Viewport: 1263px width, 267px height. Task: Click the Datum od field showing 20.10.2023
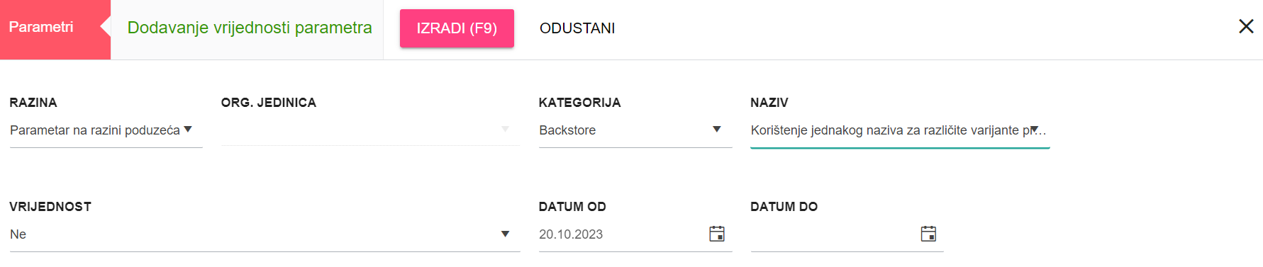[621, 234]
